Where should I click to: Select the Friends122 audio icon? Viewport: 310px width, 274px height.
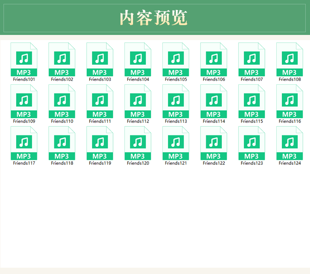(x=214, y=143)
